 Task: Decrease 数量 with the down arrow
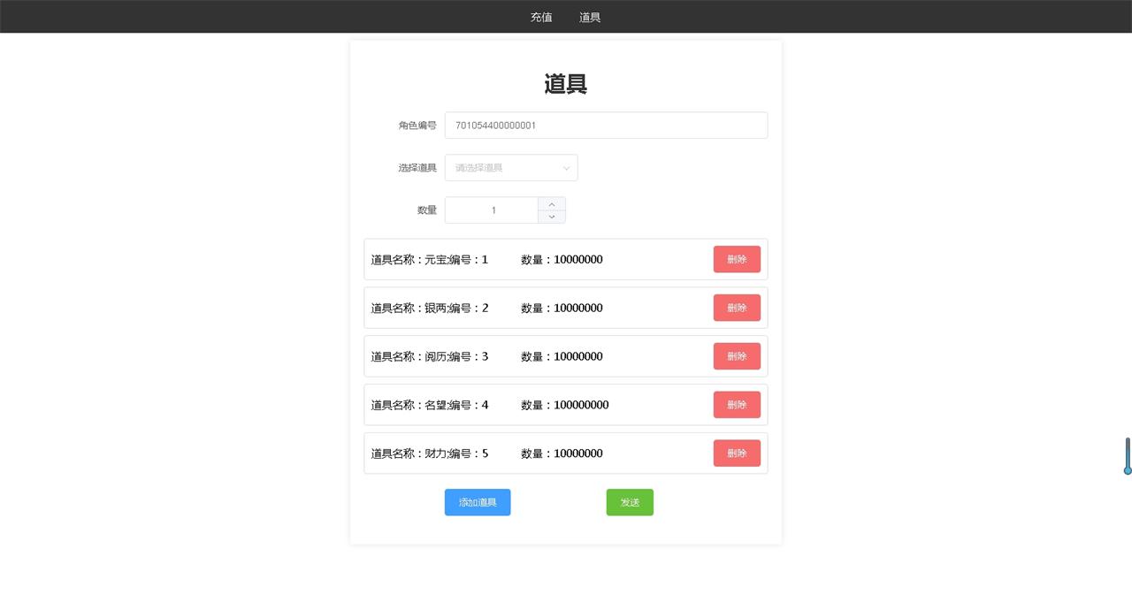click(x=552, y=217)
